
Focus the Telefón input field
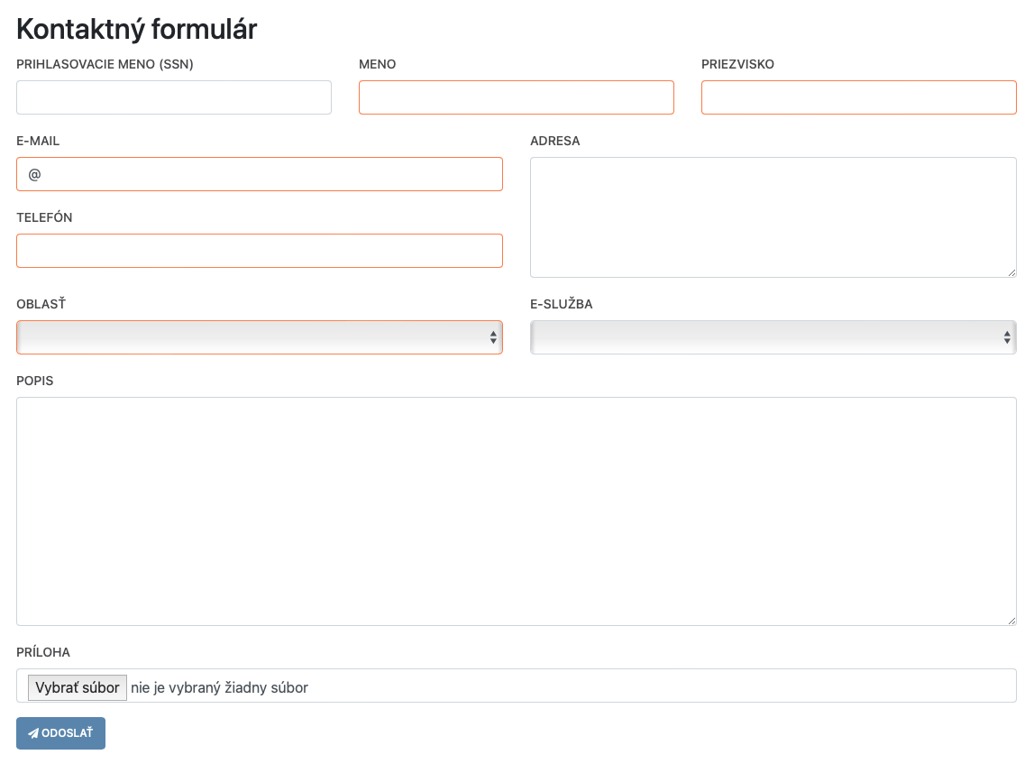click(x=259, y=251)
